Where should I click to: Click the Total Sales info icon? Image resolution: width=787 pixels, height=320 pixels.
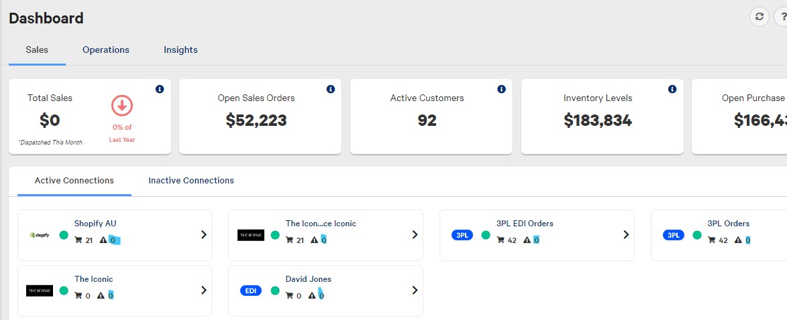pos(160,89)
